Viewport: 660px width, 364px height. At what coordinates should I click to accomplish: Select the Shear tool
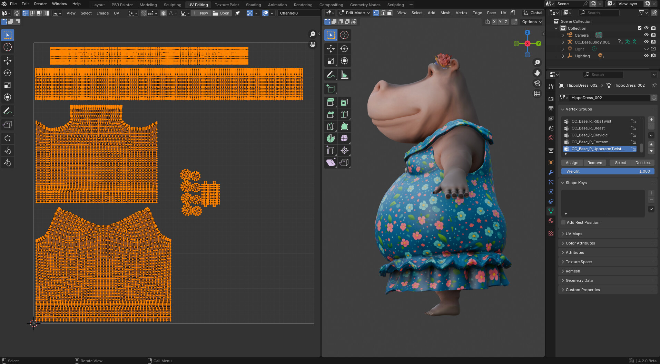[x=331, y=163]
